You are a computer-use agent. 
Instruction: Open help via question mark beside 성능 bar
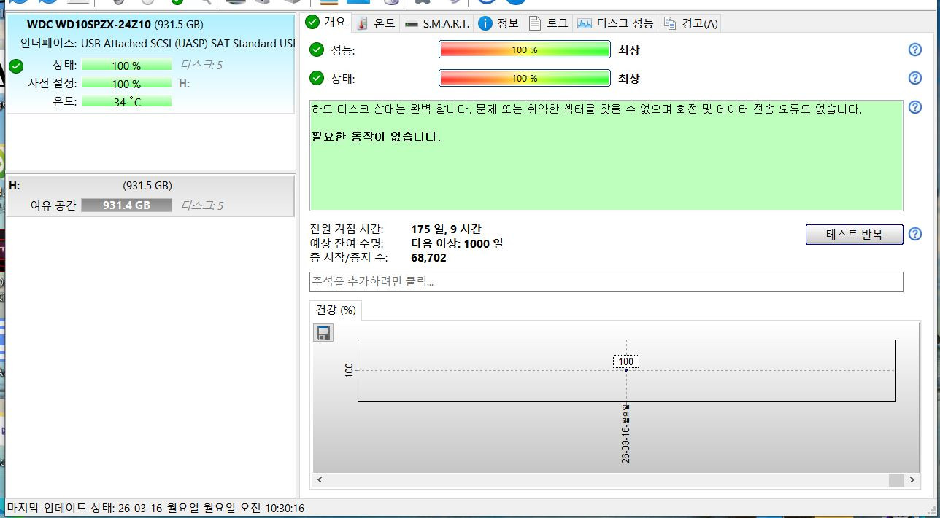tap(914, 50)
